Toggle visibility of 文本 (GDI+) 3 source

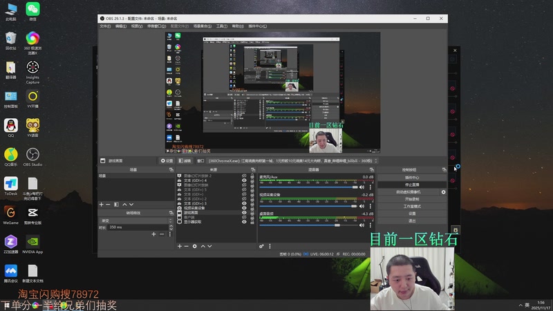point(244,203)
